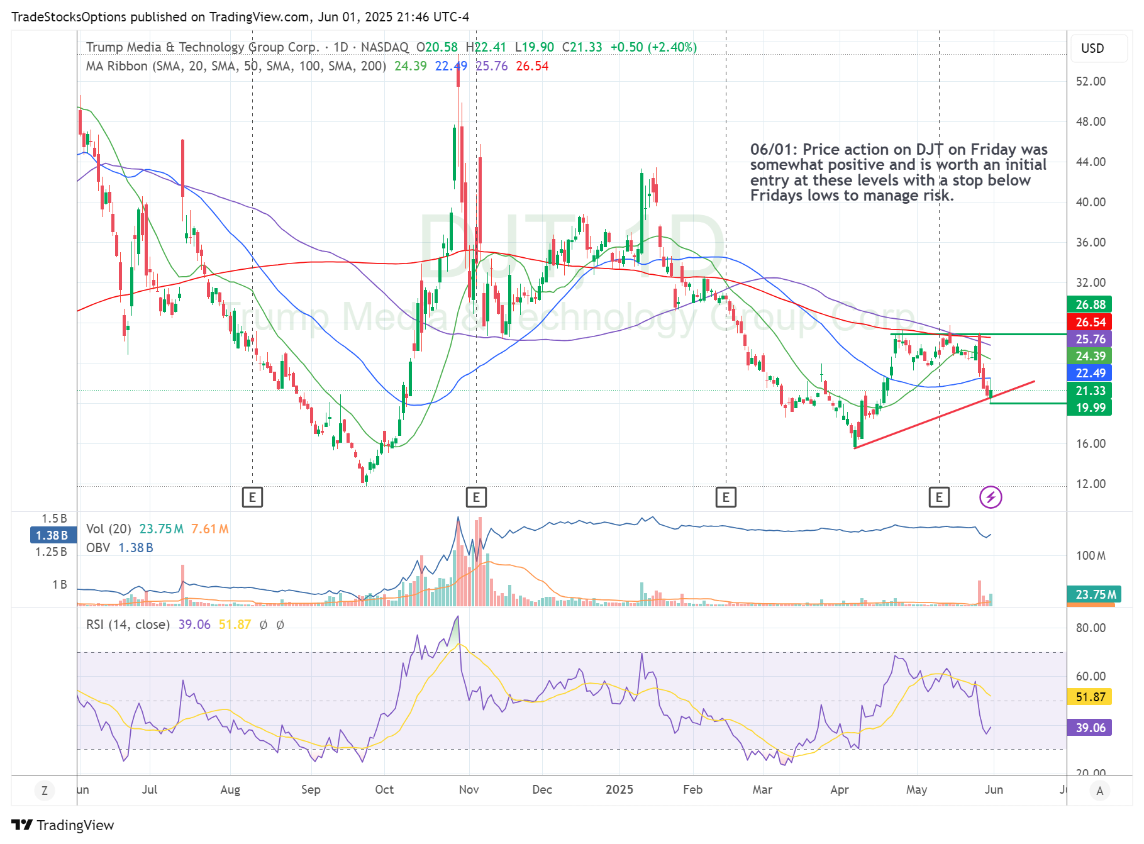Click the 51.87 yellow RSI label

click(1090, 697)
